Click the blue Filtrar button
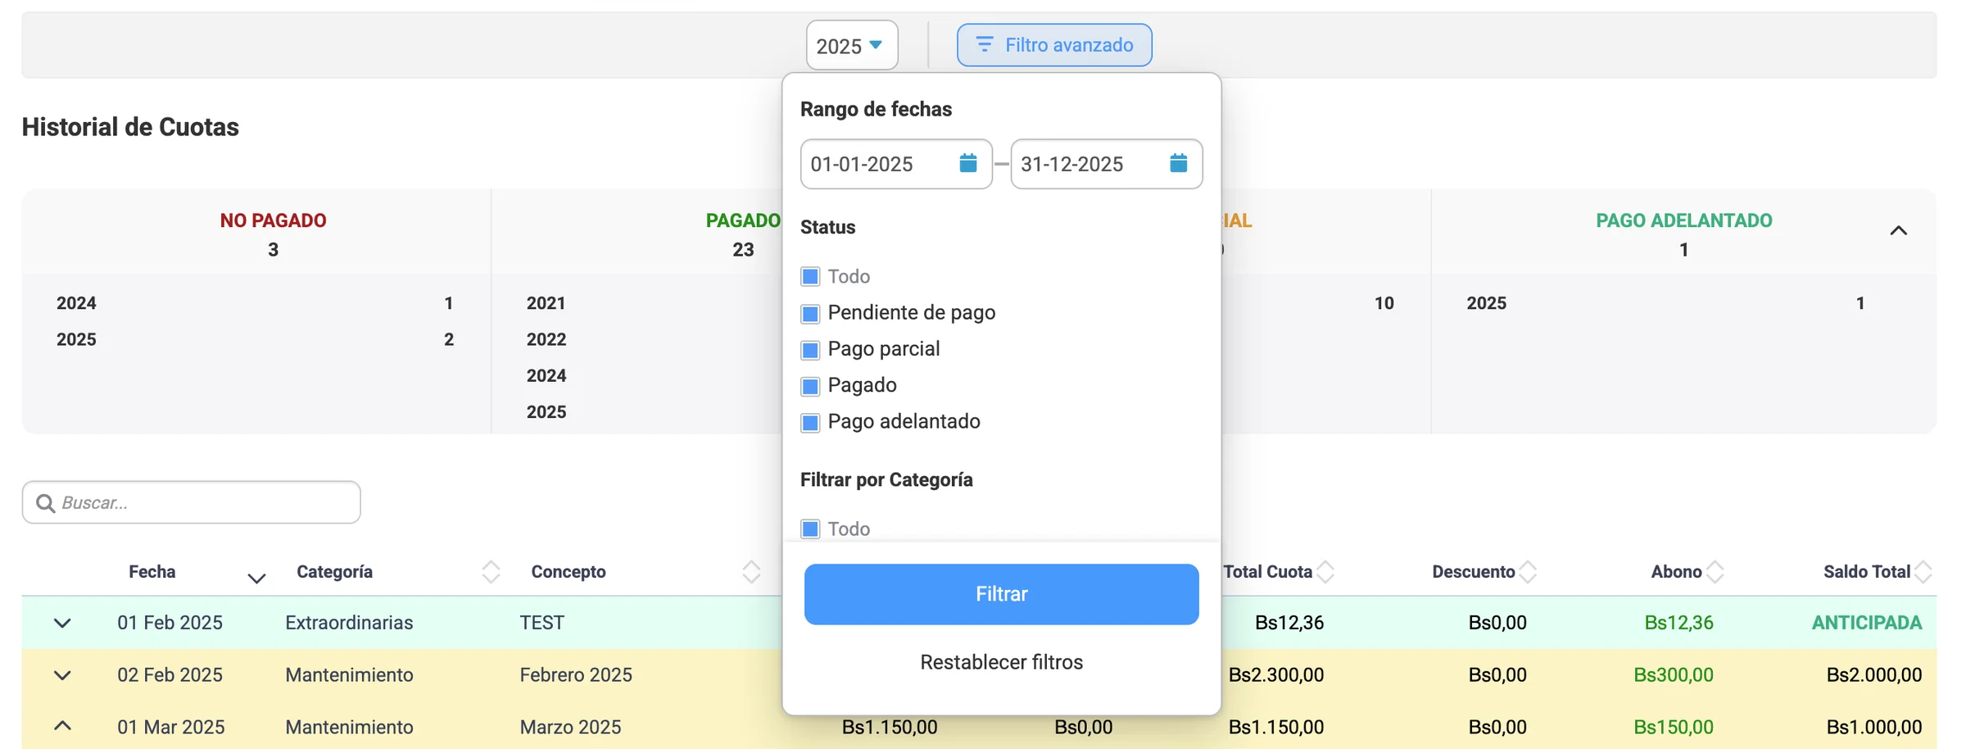The image size is (1966, 749). 1001,594
